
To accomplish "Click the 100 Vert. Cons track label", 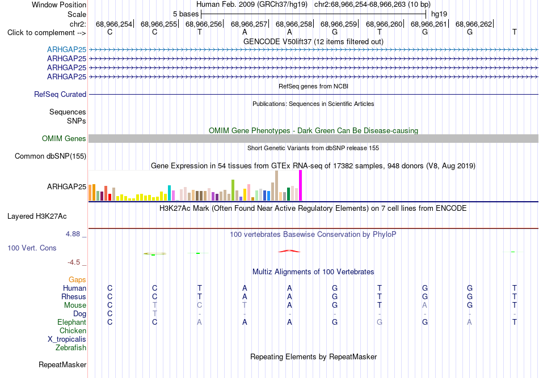I will tap(32, 248).
